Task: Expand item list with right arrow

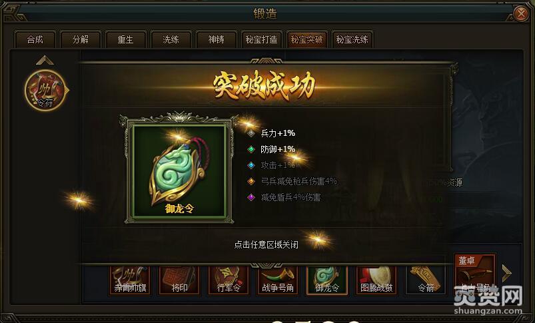Action: [506, 273]
